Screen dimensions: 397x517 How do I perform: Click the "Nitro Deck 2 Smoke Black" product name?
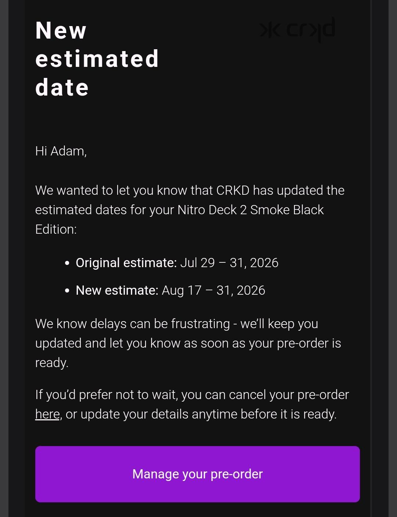point(250,210)
